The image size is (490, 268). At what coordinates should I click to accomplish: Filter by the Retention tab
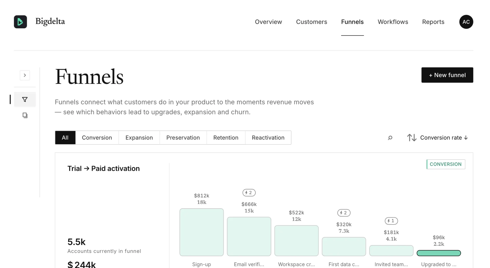[226, 138]
